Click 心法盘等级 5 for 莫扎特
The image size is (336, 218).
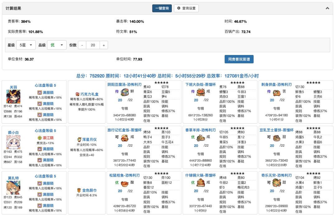tap(45, 176)
